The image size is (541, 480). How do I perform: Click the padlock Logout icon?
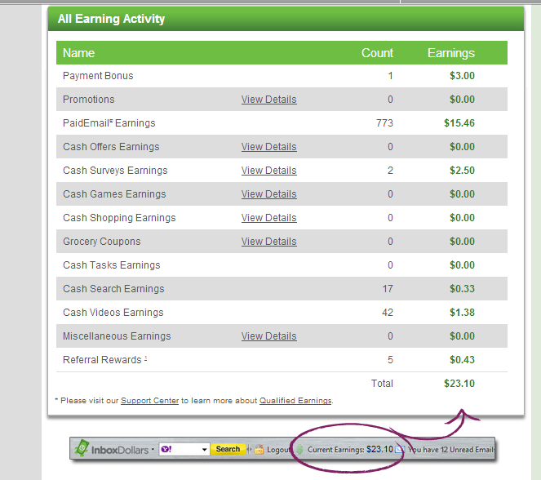pyautogui.click(x=259, y=449)
